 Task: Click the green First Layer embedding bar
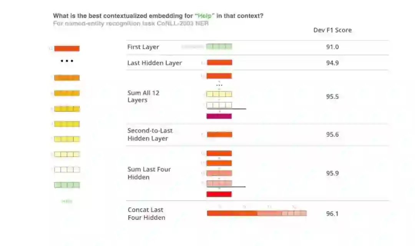click(219, 47)
